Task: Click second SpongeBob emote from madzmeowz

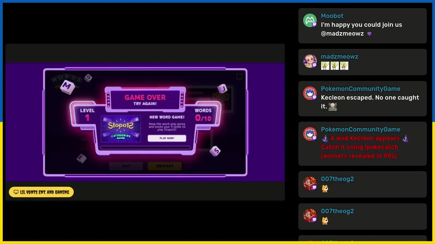Action: 335,66
